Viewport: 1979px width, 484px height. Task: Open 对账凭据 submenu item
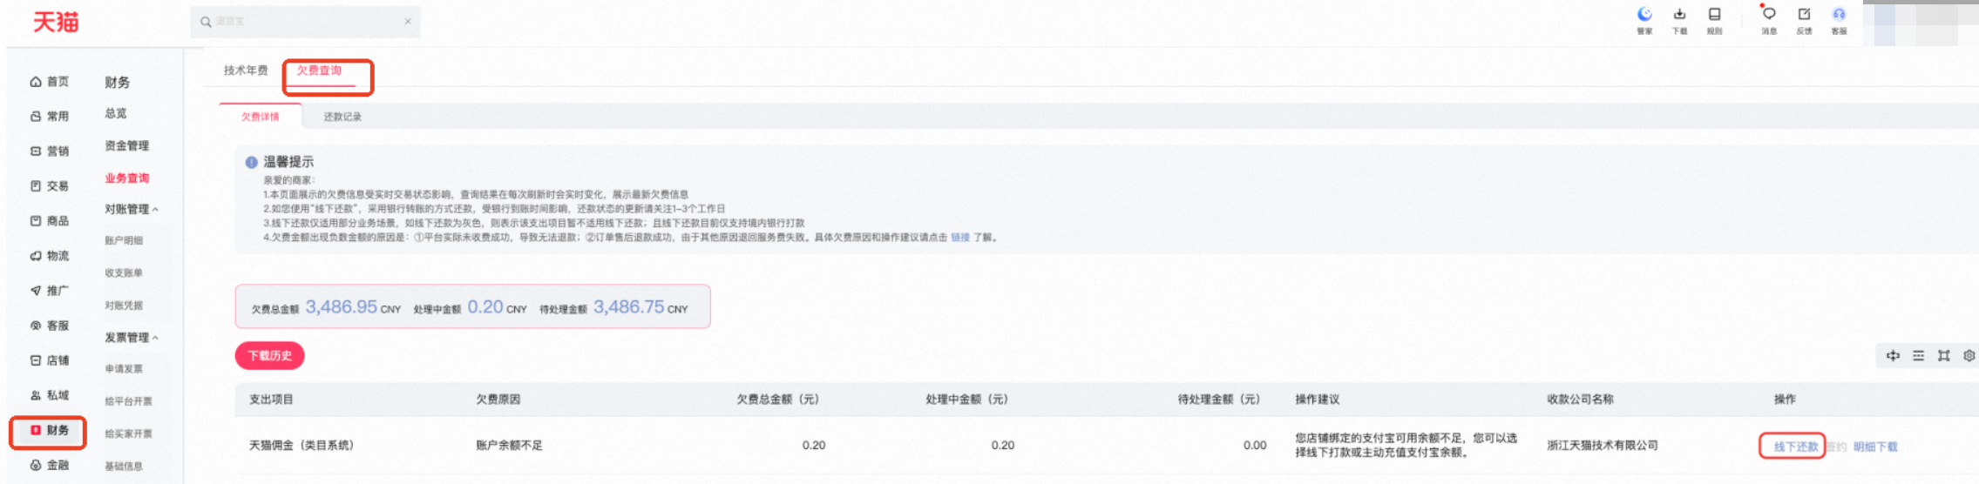(x=124, y=306)
